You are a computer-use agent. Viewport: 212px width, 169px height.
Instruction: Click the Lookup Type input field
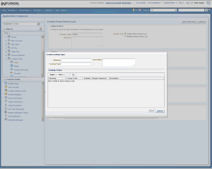tap(76, 64)
